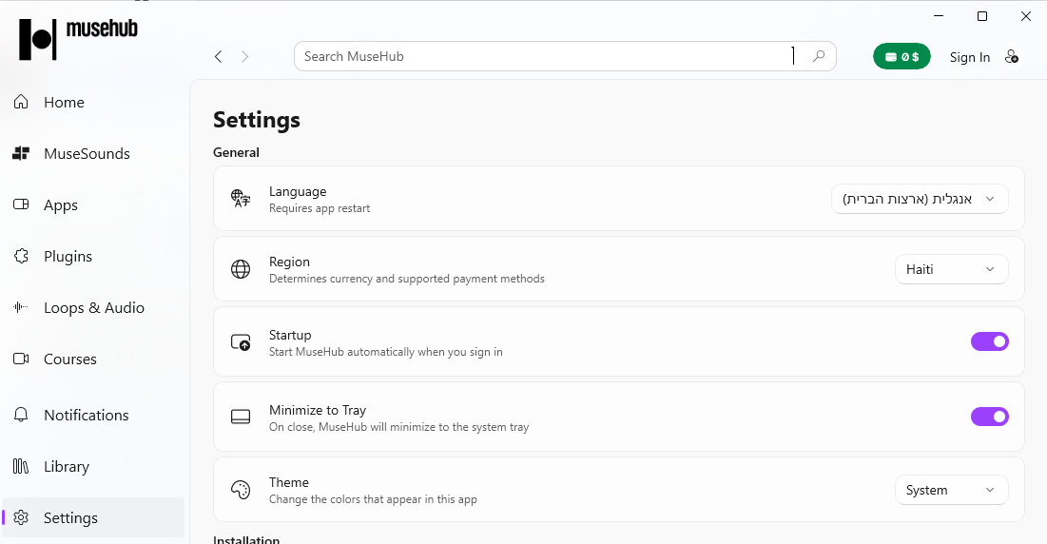1047x544 pixels.
Task: Go to the Apps section
Action: [93, 204]
